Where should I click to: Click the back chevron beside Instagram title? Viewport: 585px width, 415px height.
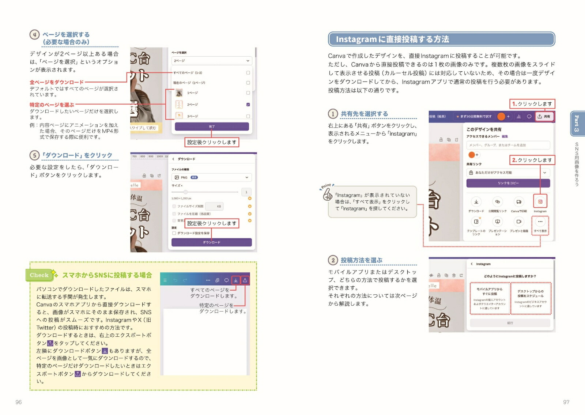pyautogui.click(x=472, y=264)
